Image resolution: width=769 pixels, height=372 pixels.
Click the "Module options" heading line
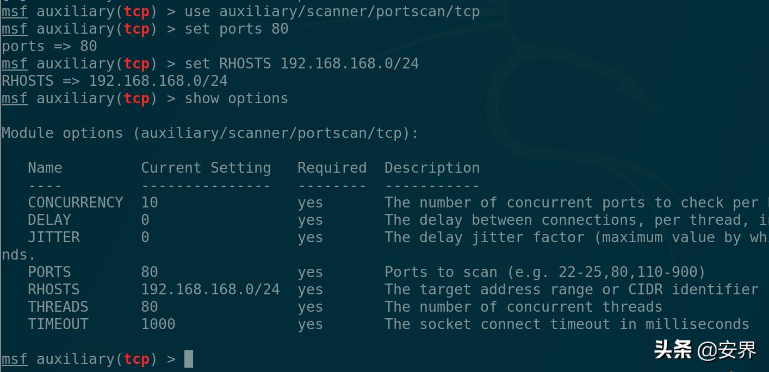click(210, 133)
